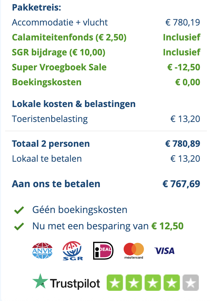
Task: Click the Totaal 2 personen price
Action: pos(183,144)
